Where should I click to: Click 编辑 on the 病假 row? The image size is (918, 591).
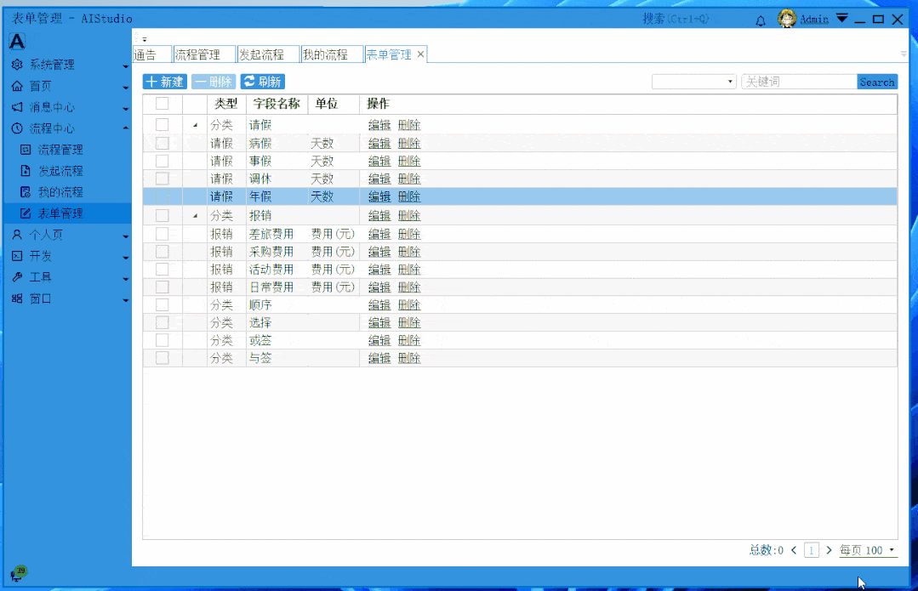point(379,142)
